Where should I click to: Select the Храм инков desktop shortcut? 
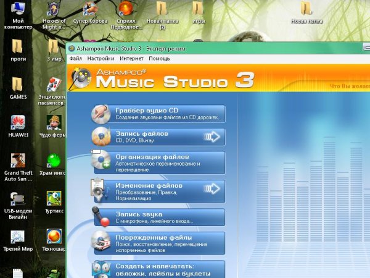pyautogui.click(x=53, y=164)
